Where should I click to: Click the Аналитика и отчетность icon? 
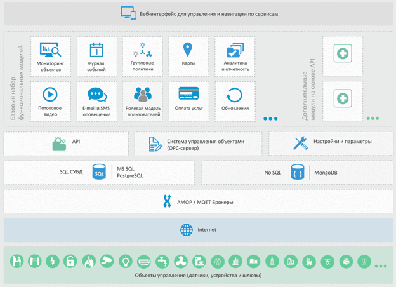pyautogui.click(x=234, y=50)
